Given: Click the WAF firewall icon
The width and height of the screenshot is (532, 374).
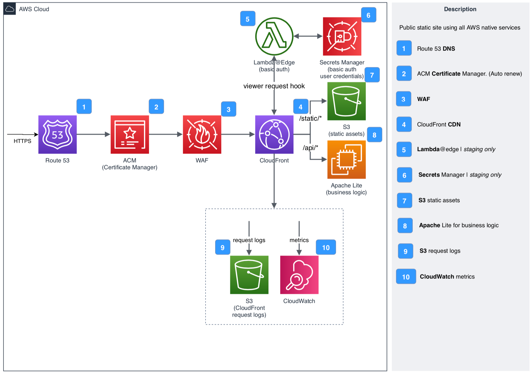Looking at the screenshot, I should coord(202,134).
